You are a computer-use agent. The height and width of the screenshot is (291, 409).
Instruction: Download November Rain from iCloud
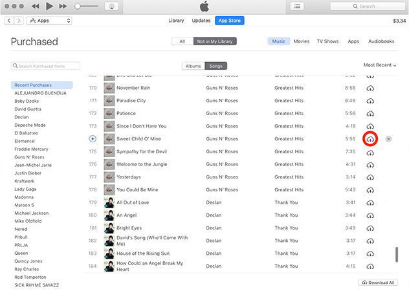pyautogui.click(x=370, y=89)
